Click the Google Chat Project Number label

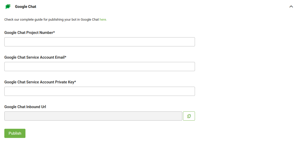point(28,33)
